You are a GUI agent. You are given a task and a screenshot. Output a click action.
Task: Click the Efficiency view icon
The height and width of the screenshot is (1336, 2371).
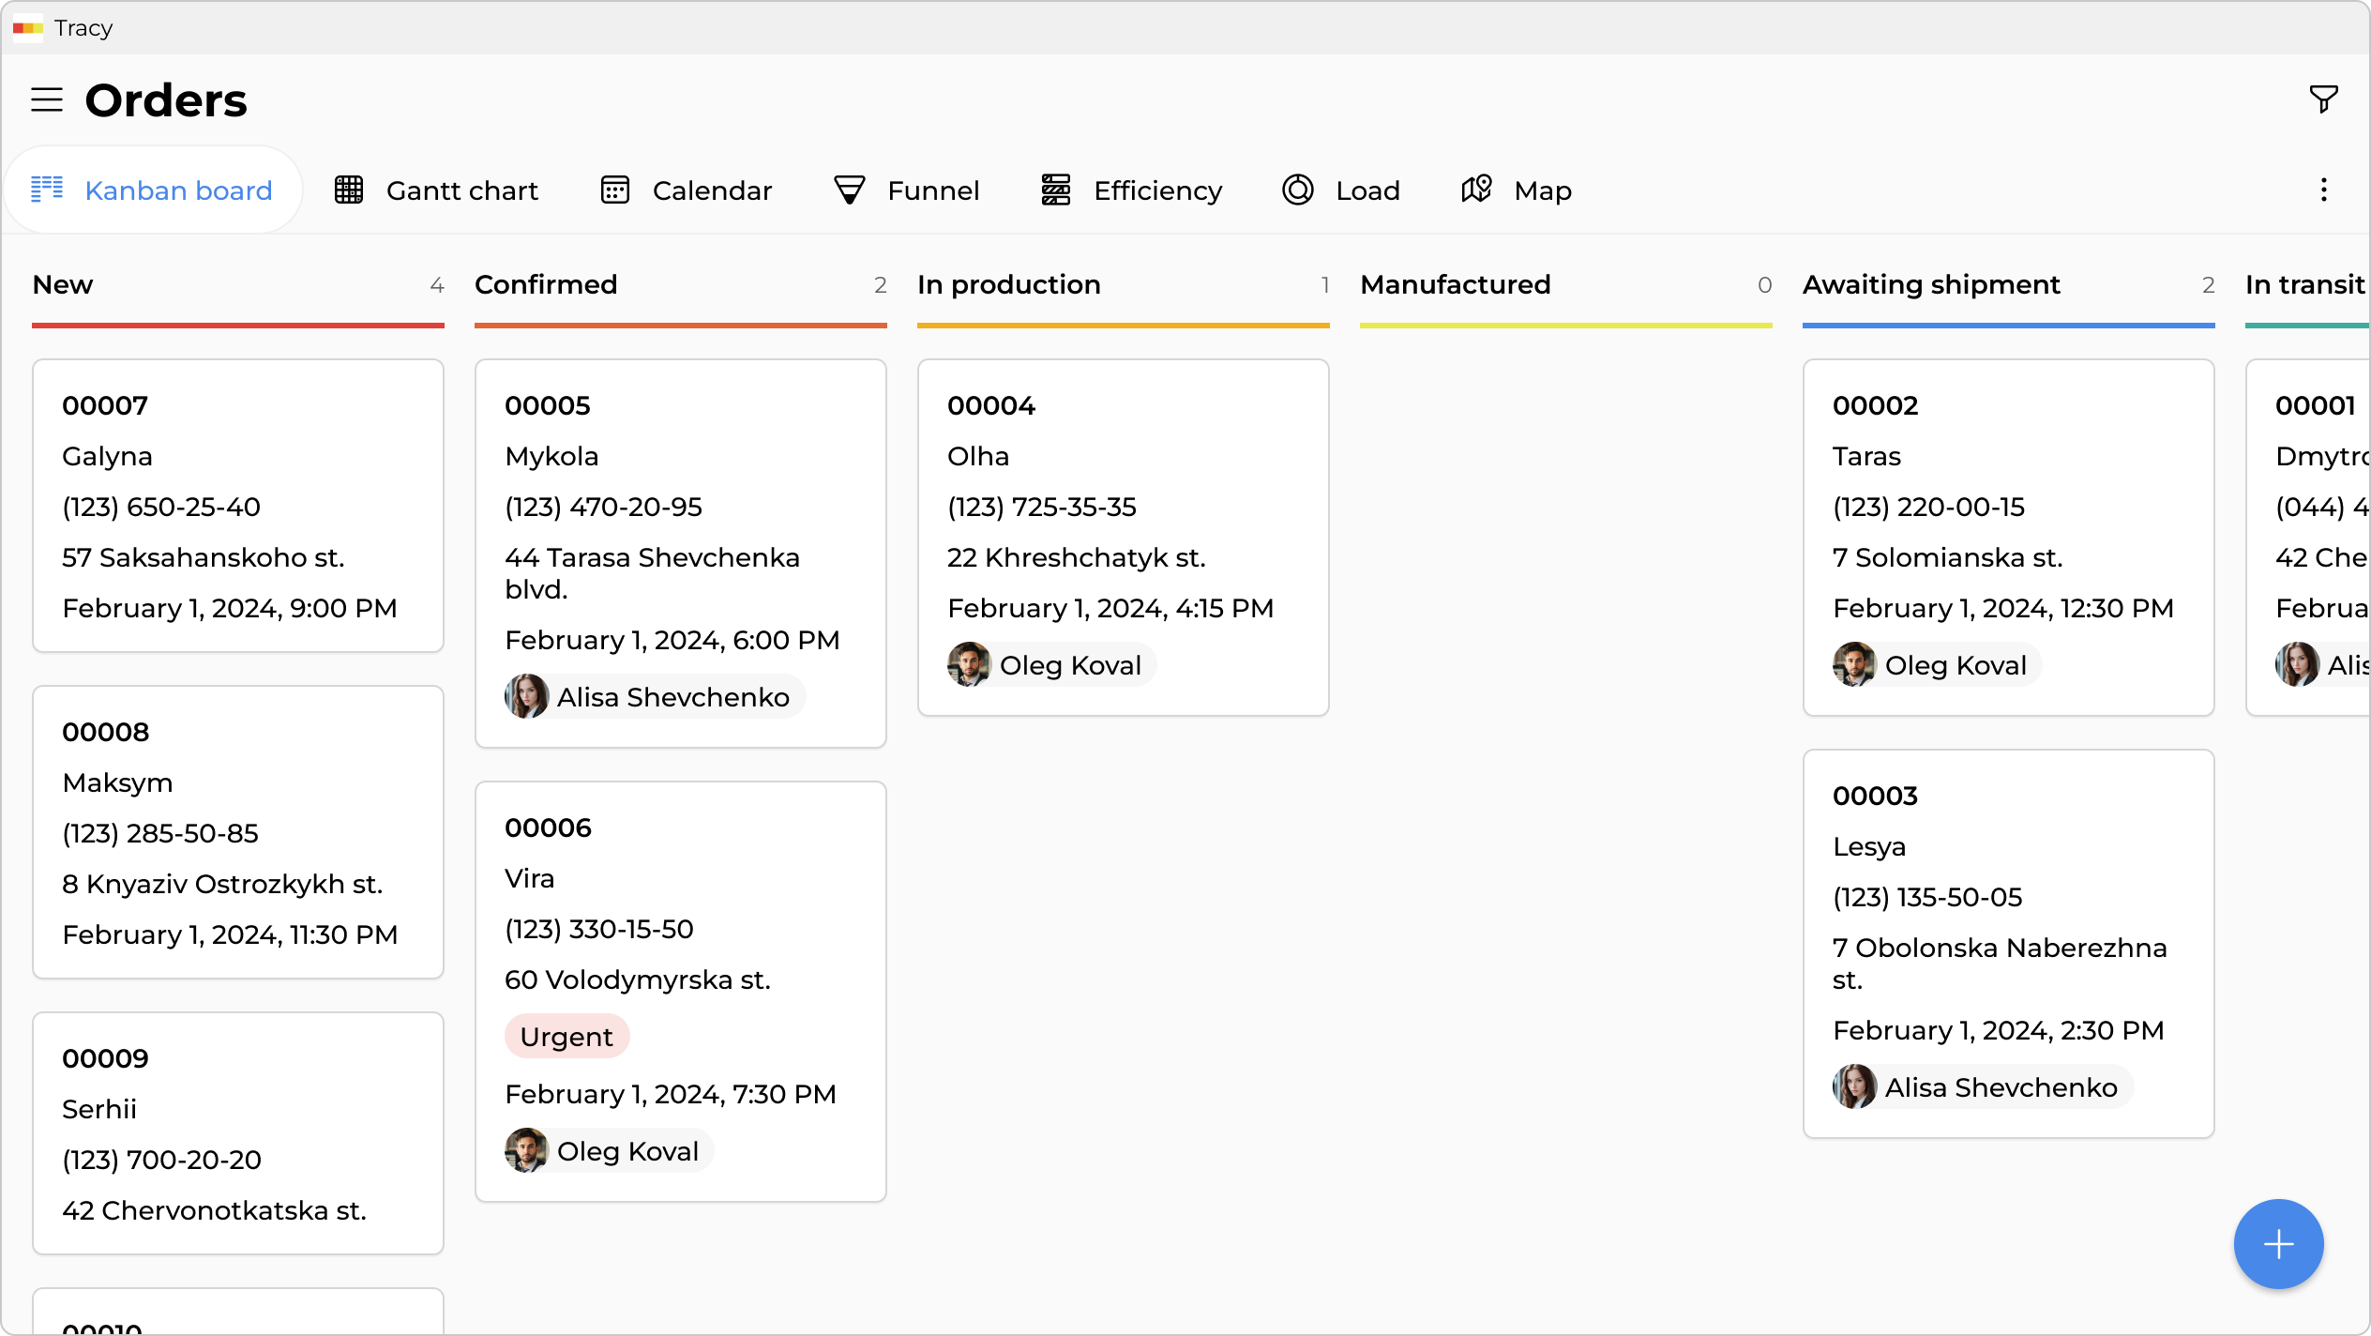point(1056,190)
